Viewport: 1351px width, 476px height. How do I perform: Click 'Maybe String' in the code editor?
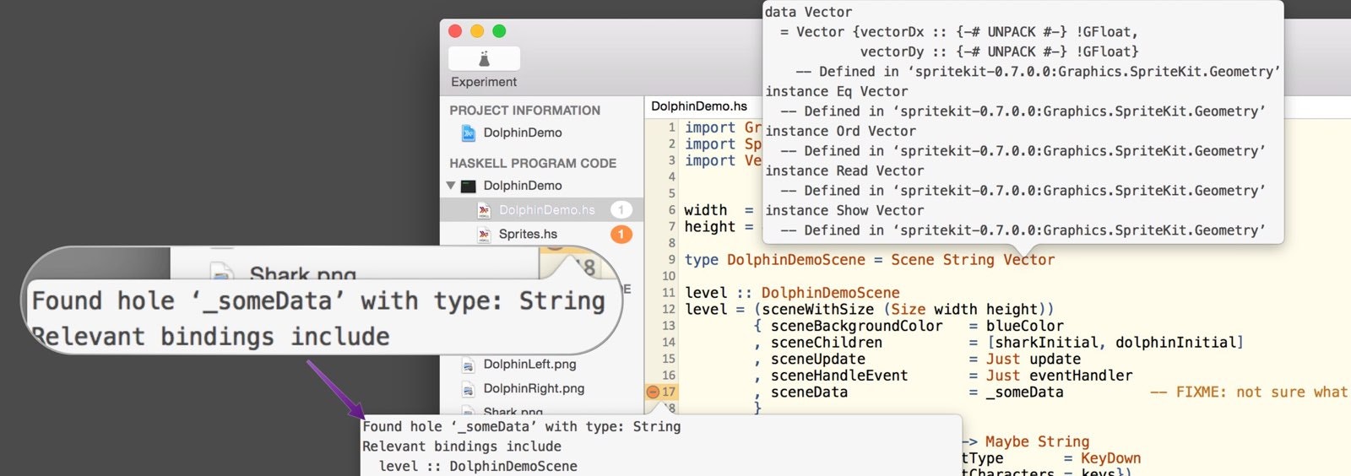pyautogui.click(x=1037, y=441)
